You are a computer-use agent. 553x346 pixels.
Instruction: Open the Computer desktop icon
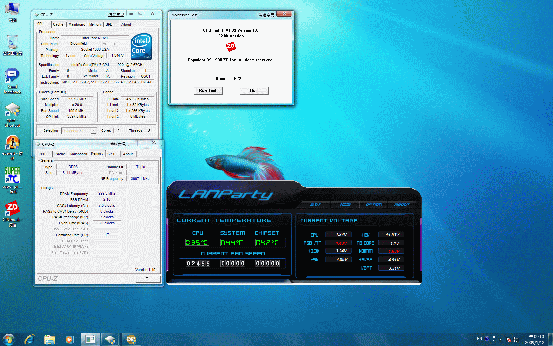pos(13,12)
